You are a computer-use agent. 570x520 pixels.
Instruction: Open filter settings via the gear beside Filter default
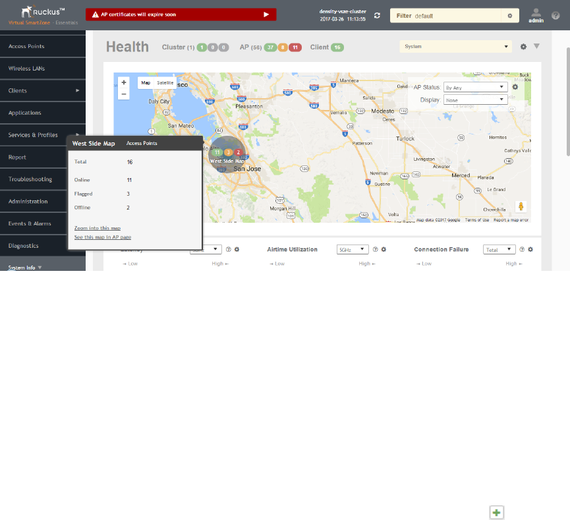(x=509, y=16)
